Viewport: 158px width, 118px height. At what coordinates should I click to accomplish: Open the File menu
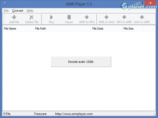pos(6,11)
